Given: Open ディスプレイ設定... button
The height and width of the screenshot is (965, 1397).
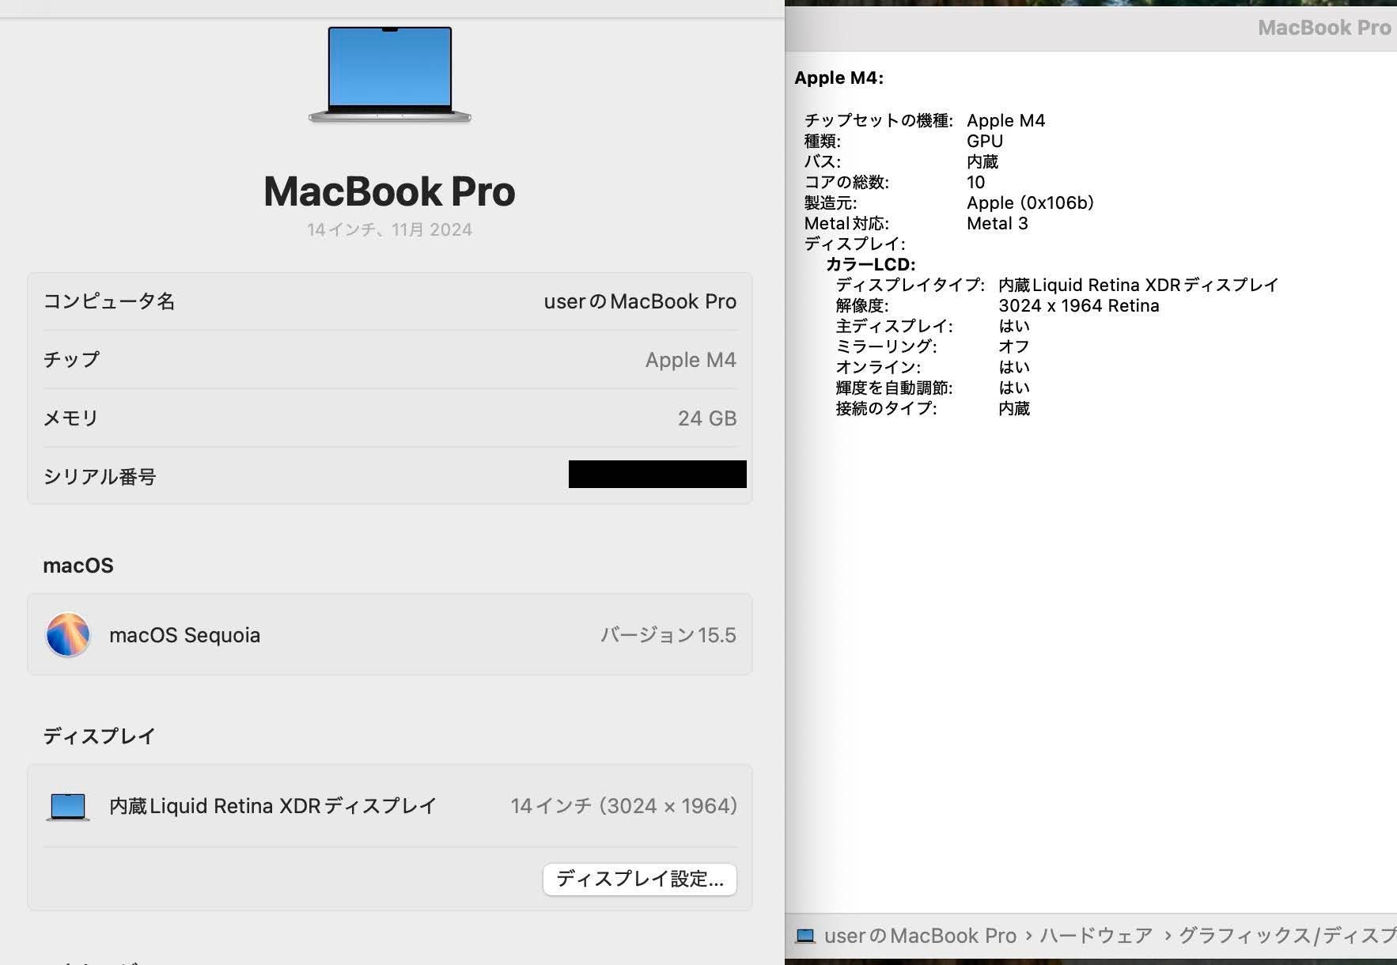Looking at the screenshot, I should (x=639, y=879).
